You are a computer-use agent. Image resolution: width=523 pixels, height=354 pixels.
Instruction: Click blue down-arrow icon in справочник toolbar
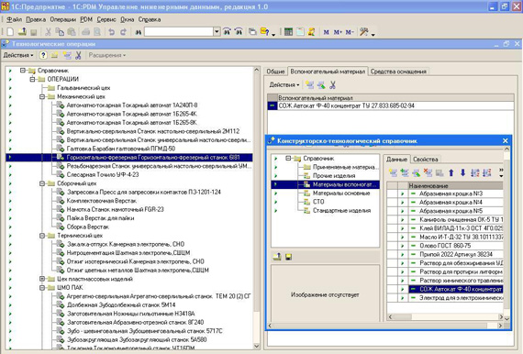pos(463,172)
